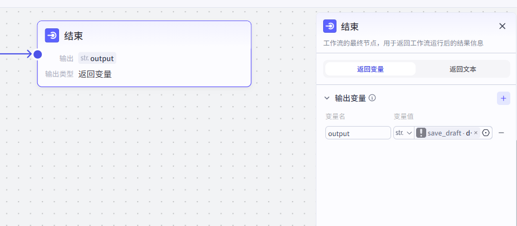Click the End node icon on canvas

tap(52, 36)
